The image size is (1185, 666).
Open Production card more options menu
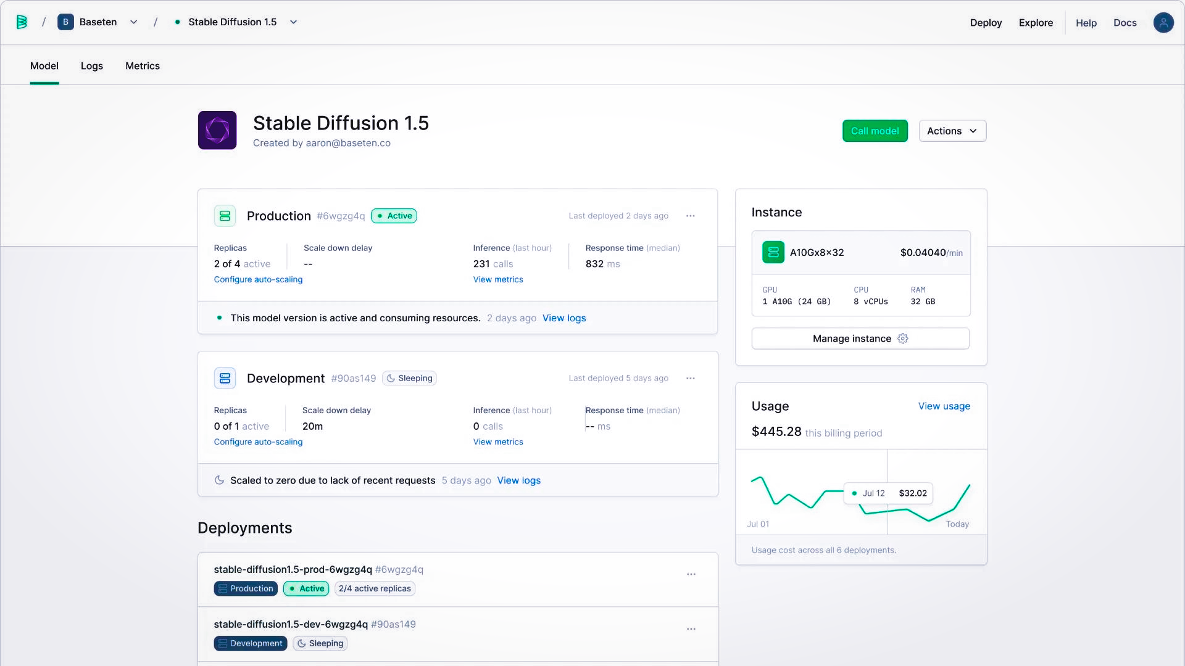click(x=691, y=216)
